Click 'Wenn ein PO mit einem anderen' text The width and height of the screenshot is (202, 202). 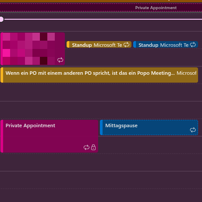(45, 73)
